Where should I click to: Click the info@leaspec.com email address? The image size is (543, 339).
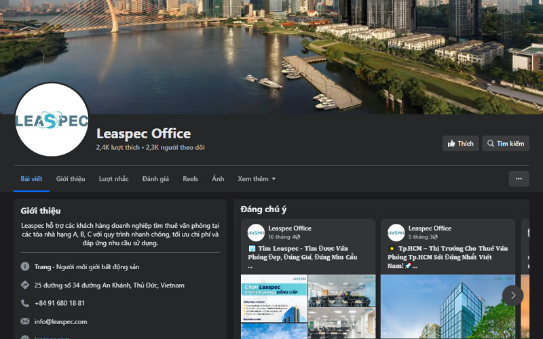[x=60, y=321]
